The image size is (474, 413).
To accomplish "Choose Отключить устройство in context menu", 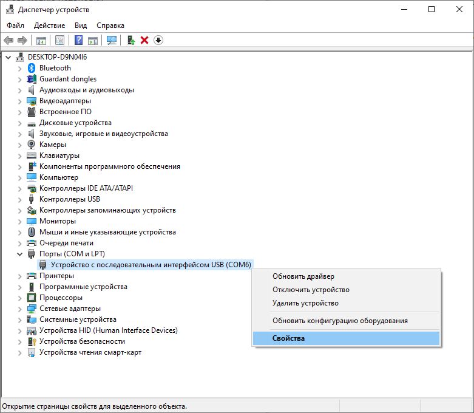I will pyautogui.click(x=311, y=290).
